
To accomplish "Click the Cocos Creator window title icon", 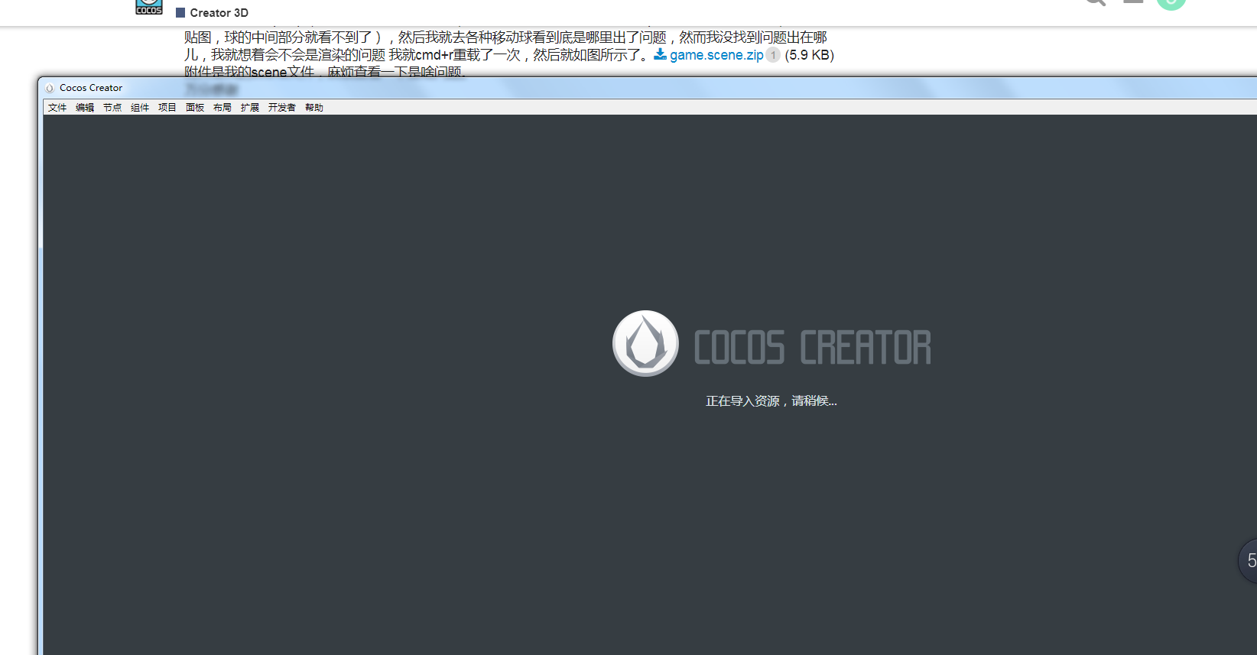I will pyautogui.click(x=50, y=88).
